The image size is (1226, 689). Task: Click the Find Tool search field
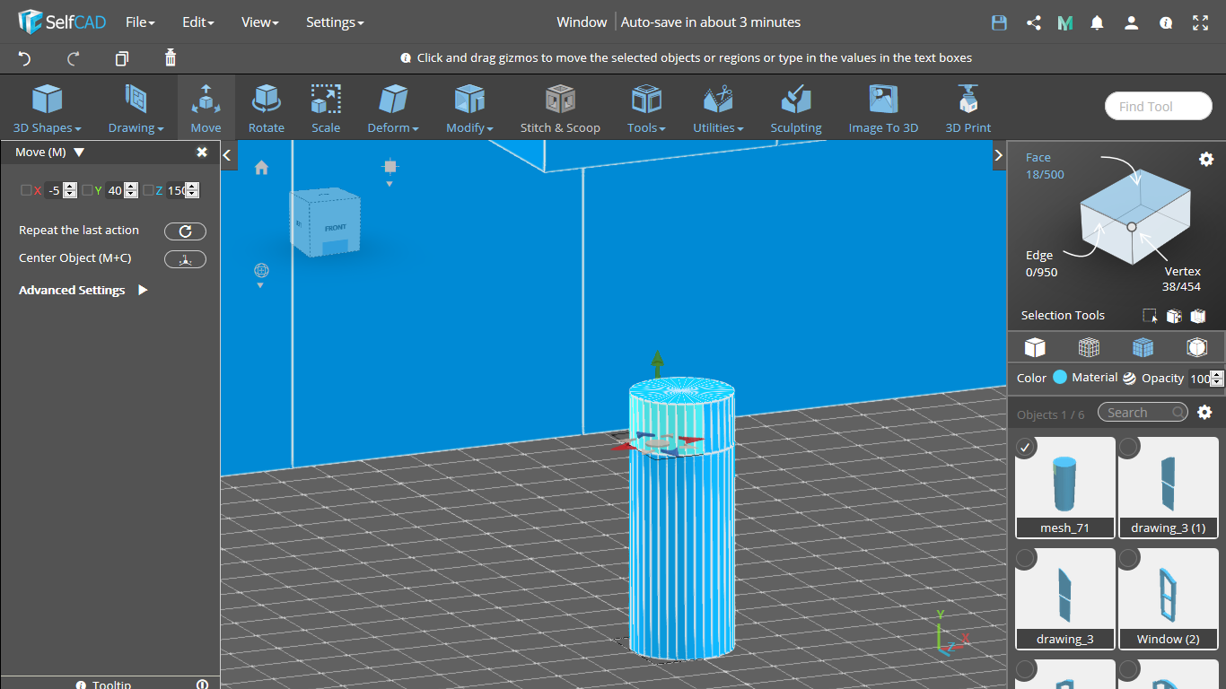tap(1159, 107)
